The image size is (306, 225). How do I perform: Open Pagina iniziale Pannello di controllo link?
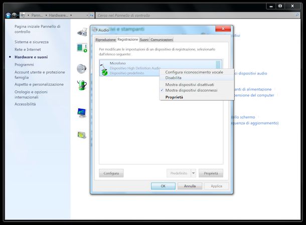(38, 29)
